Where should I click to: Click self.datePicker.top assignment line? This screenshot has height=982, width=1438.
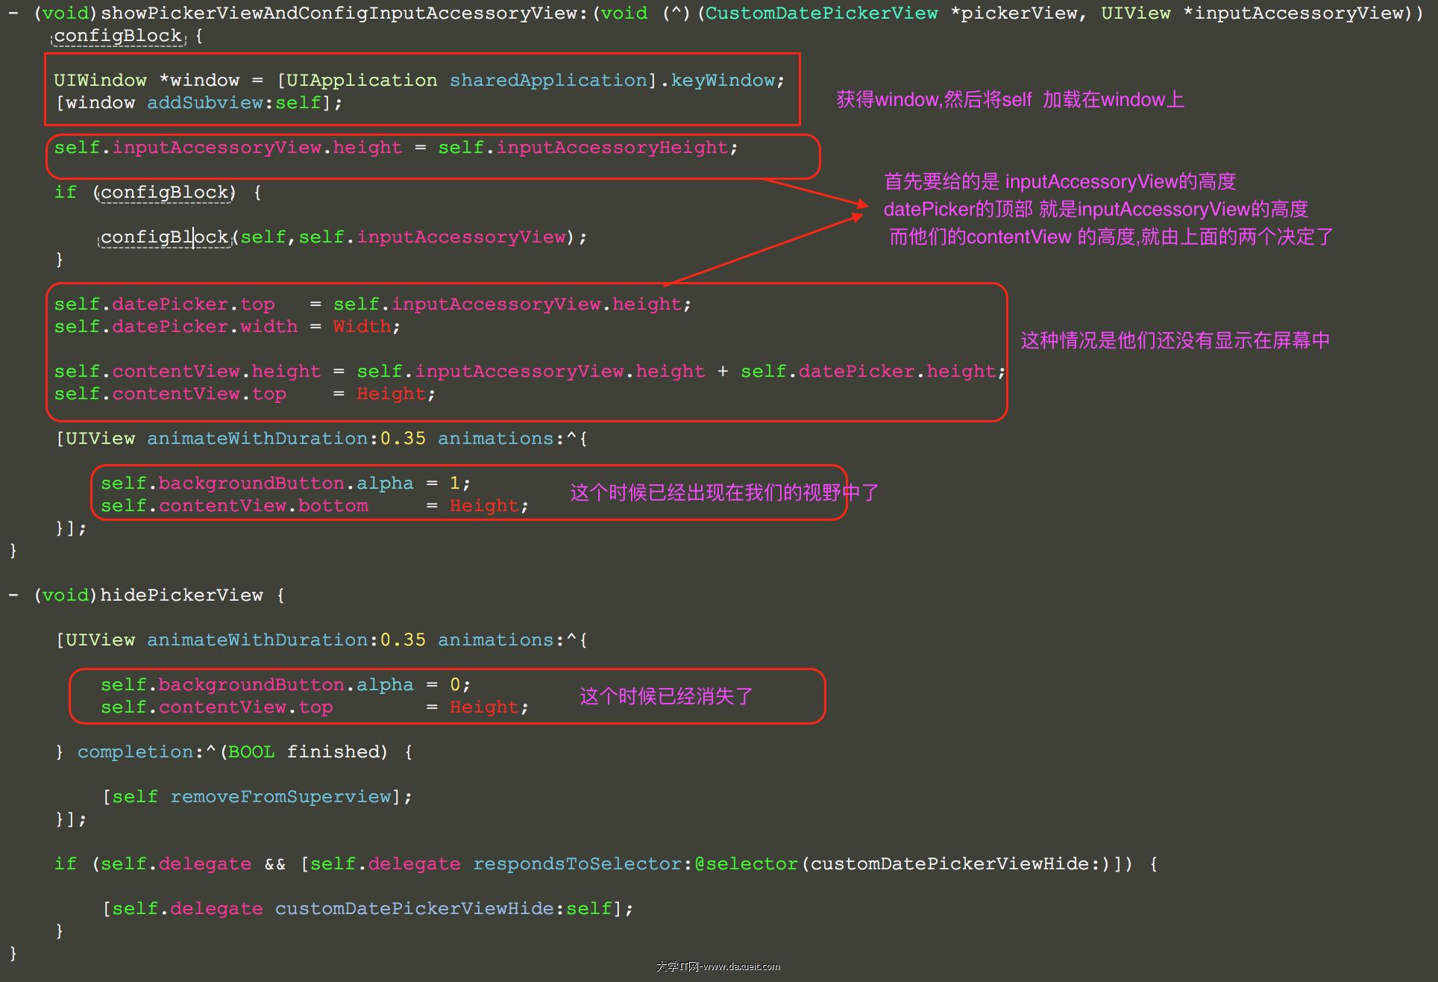tap(164, 304)
